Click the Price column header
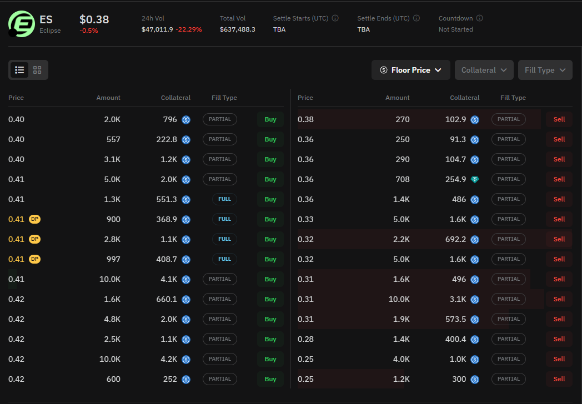 [16, 98]
